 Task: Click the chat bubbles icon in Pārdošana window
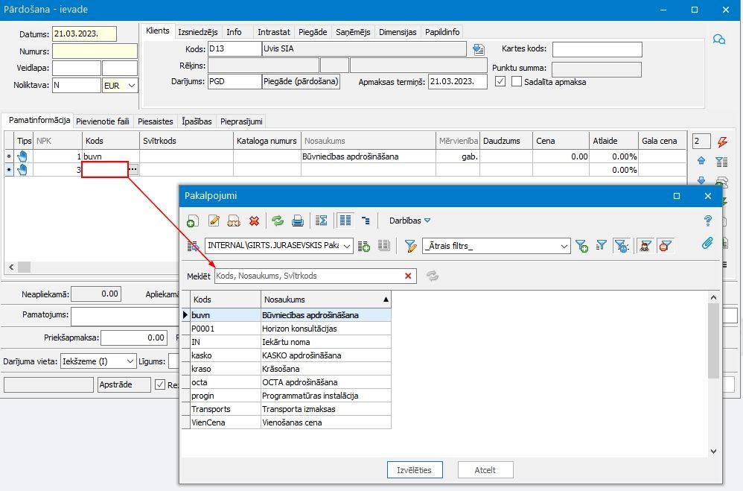(x=719, y=39)
